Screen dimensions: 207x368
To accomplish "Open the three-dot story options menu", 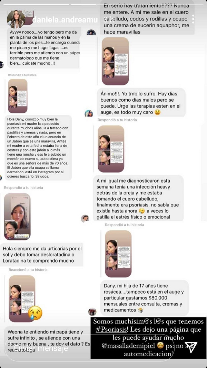I will (193, 19).
